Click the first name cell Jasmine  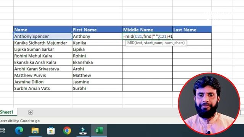pyautogui.click(x=97, y=82)
